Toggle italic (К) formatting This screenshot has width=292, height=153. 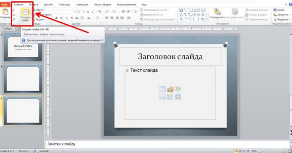coord(61,18)
